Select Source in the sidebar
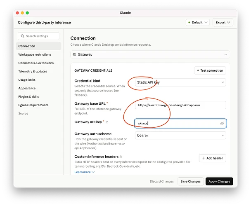Viewport: 251px width, 206px height. point(23,113)
